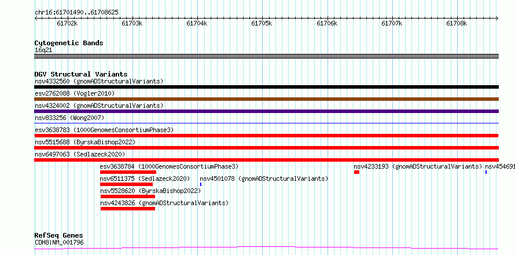This screenshot has height=255, width=515.
Task: Open esv3638784 (1000GenomesConsortiumPhase3) label
Action: click(169, 166)
